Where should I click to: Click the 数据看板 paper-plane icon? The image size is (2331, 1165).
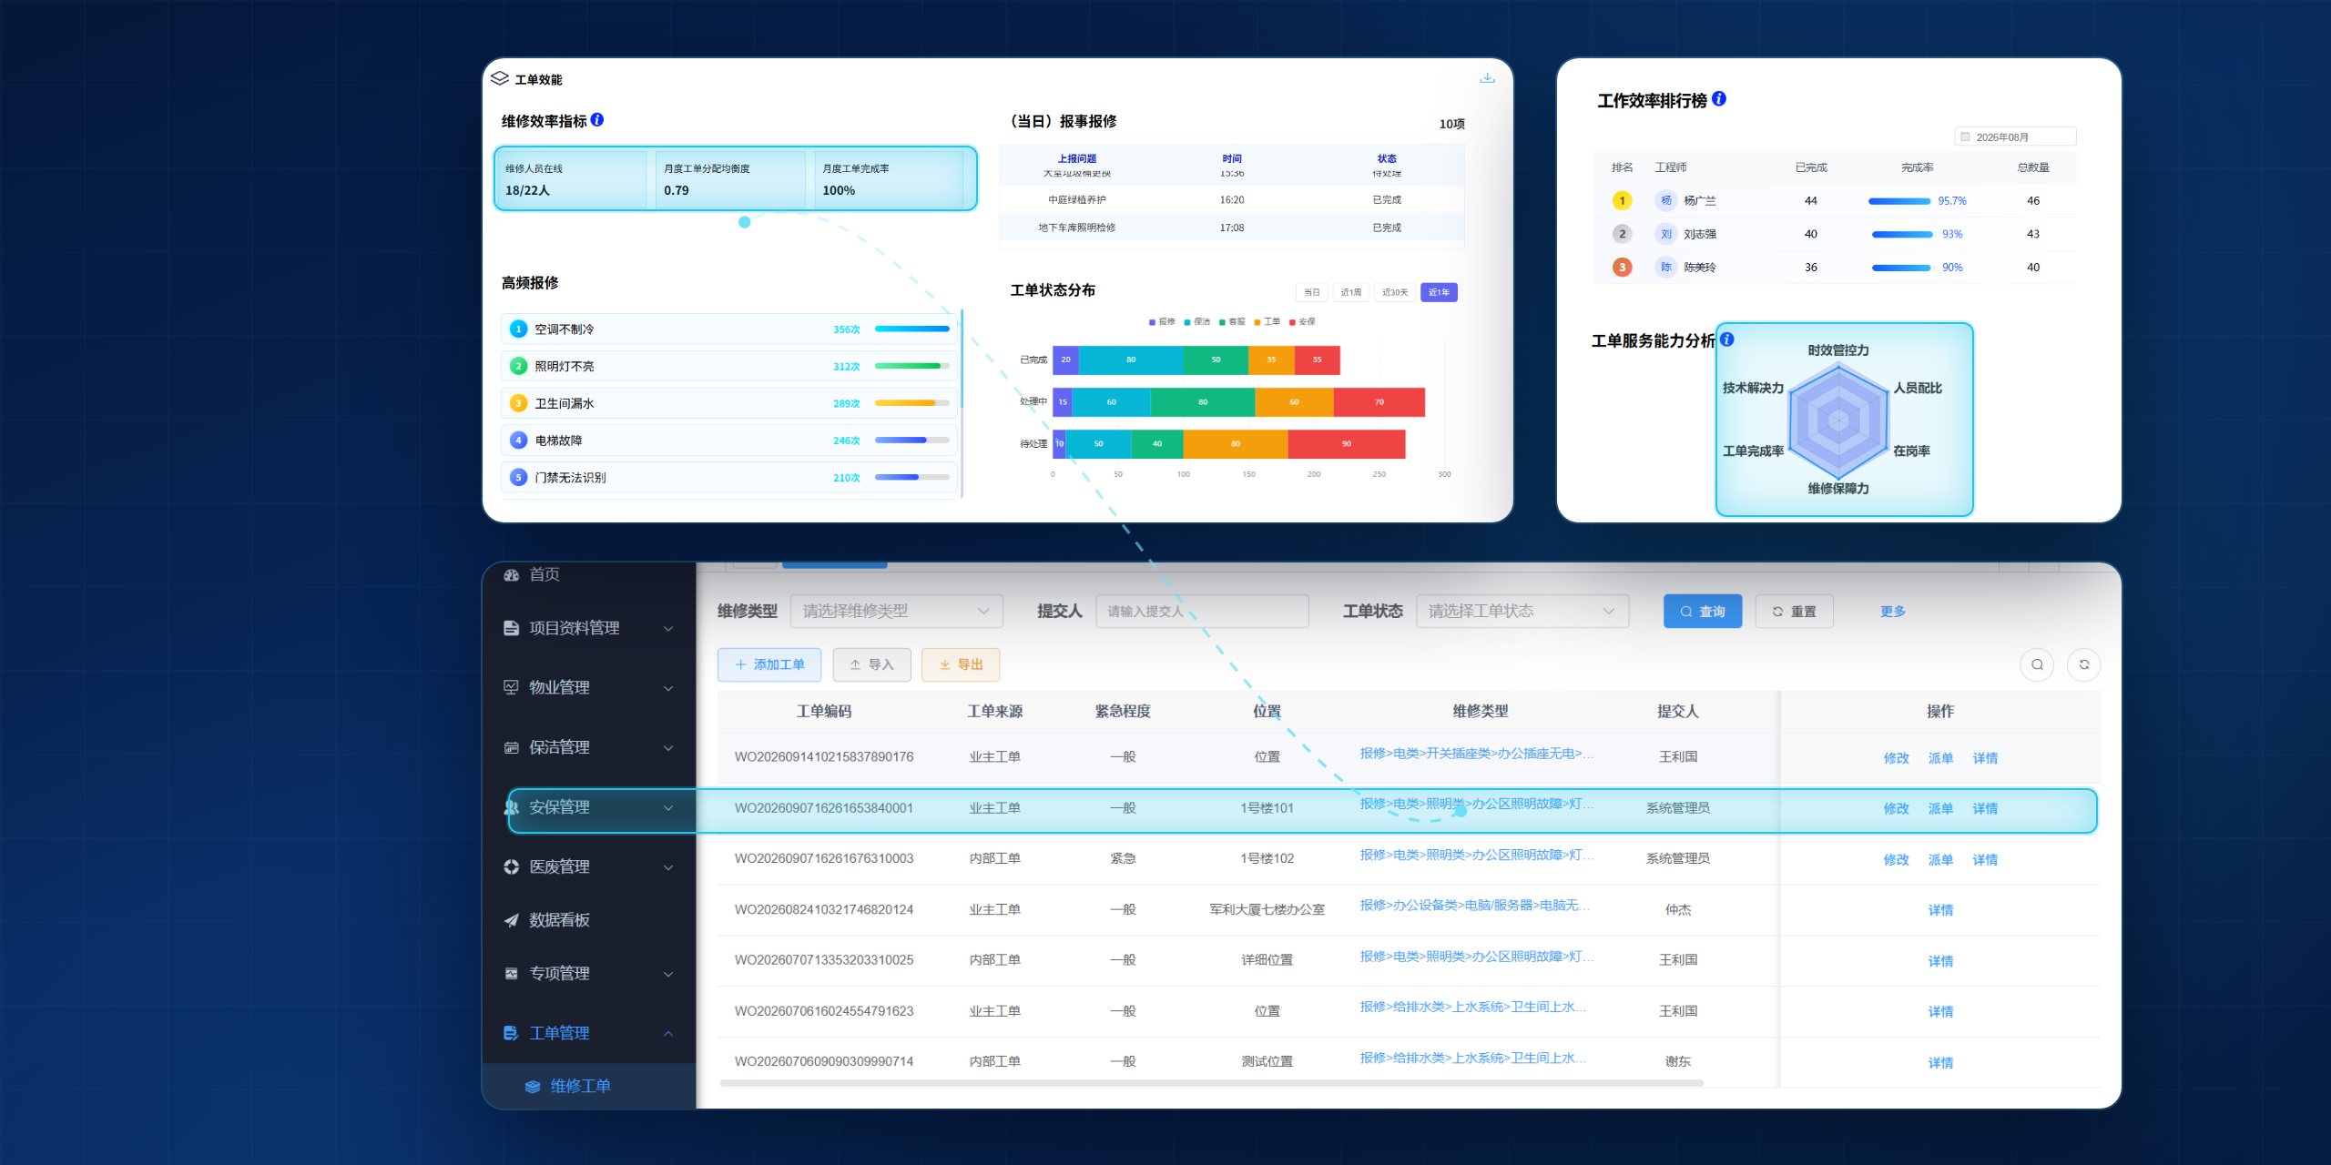coord(511,920)
